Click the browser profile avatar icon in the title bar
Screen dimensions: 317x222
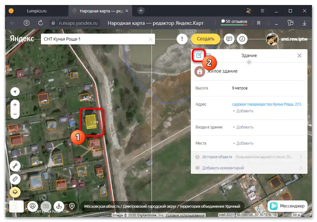point(249,11)
